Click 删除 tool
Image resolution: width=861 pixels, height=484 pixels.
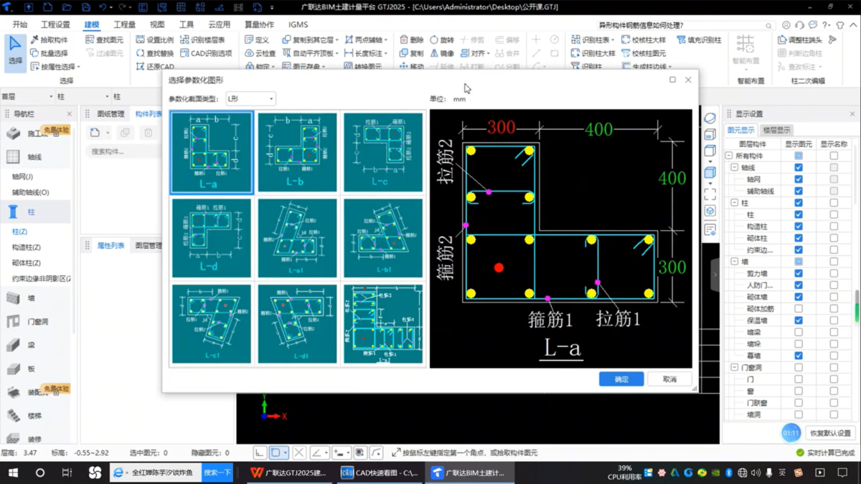pos(411,40)
